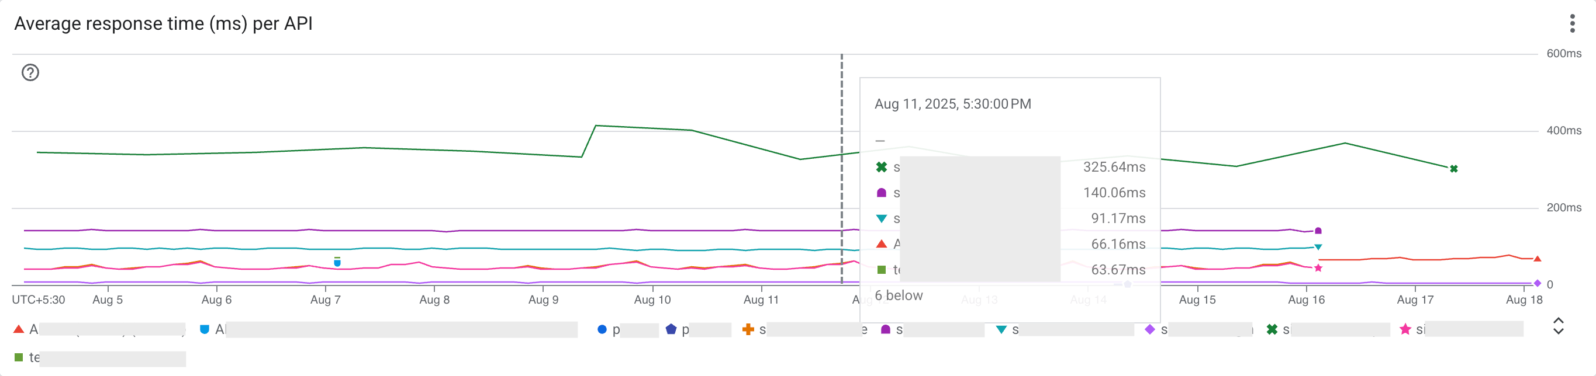Select the red triangle legend marker
Image resolution: width=1596 pixels, height=376 pixels.
pyautogui.click(x=19, y=330)
